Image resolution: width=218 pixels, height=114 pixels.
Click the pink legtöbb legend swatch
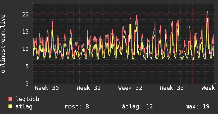10,99
